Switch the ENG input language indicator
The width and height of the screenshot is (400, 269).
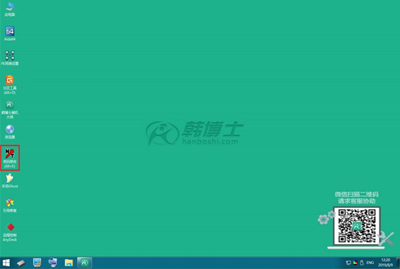click(x=370, y=262)
